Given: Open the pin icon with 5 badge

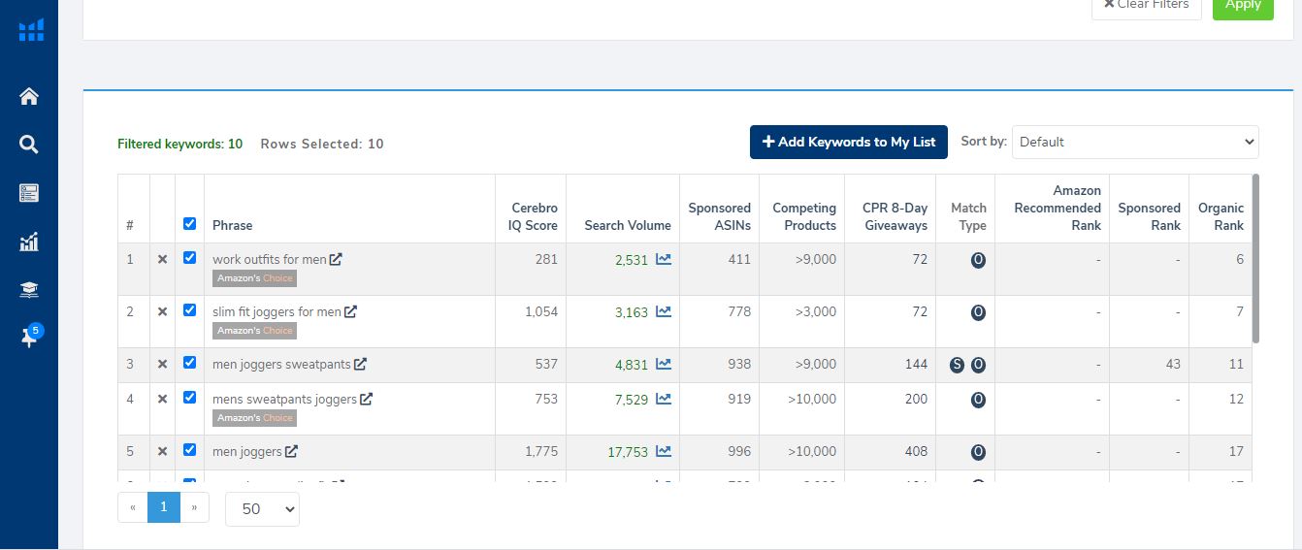Looking at the screenshot, I should click(x=29, y=339).
